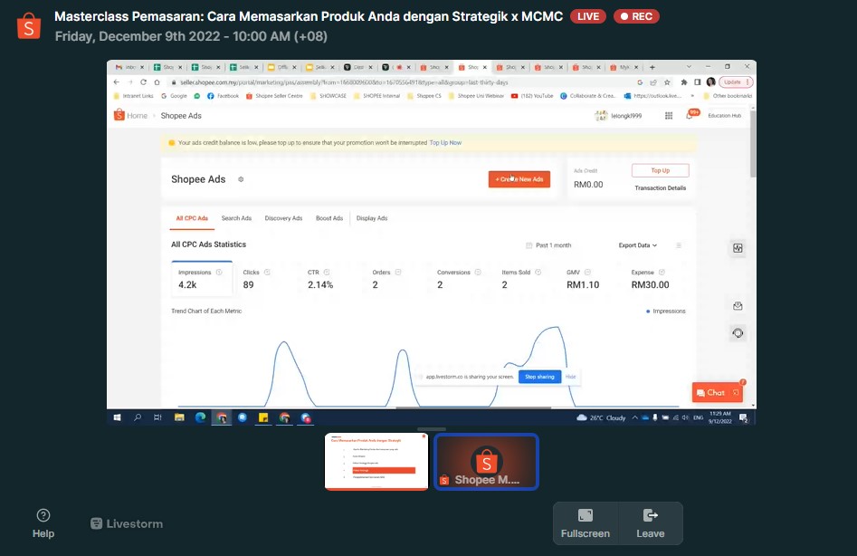This screenshot has width=857, height=556.
Task: Open the Shopee Seller Centre bookmark
Action: [x=274, y=96]
